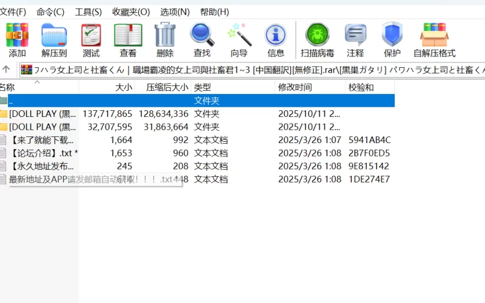Select the 最新地址及APP请发邮箱自动获取 file
This screenshot has height=303, width=485.
[x=198, y=179]
